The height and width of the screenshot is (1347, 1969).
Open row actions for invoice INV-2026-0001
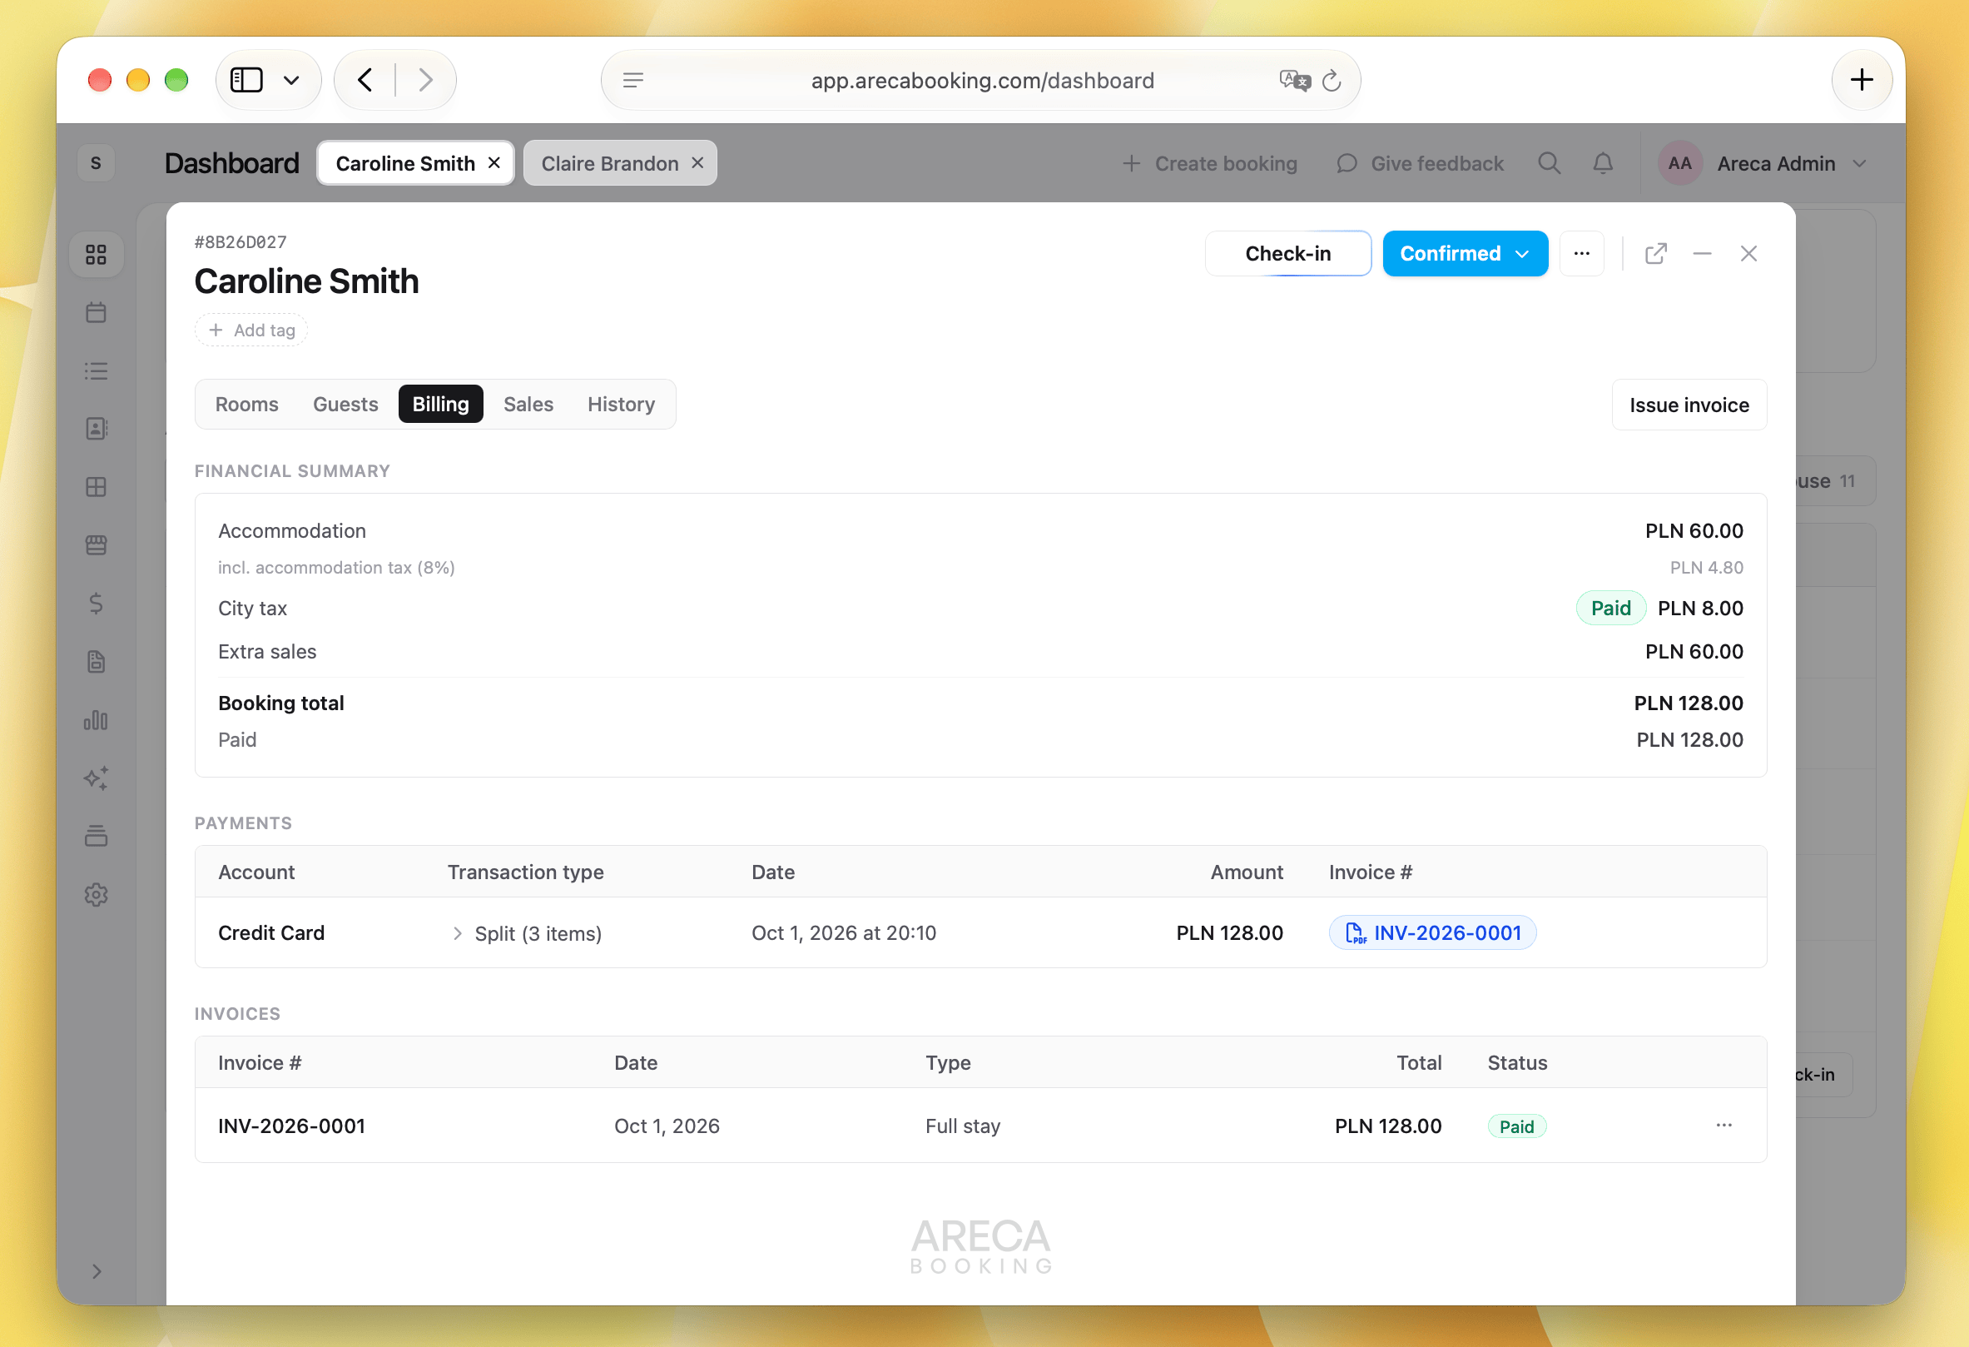1723,1125
